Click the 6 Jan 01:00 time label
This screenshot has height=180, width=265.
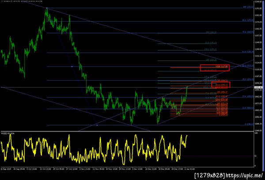pos(189,169)
